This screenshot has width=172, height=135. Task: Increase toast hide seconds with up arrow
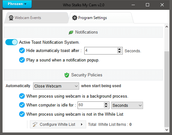pyautogui.click(x=119, y=49)
